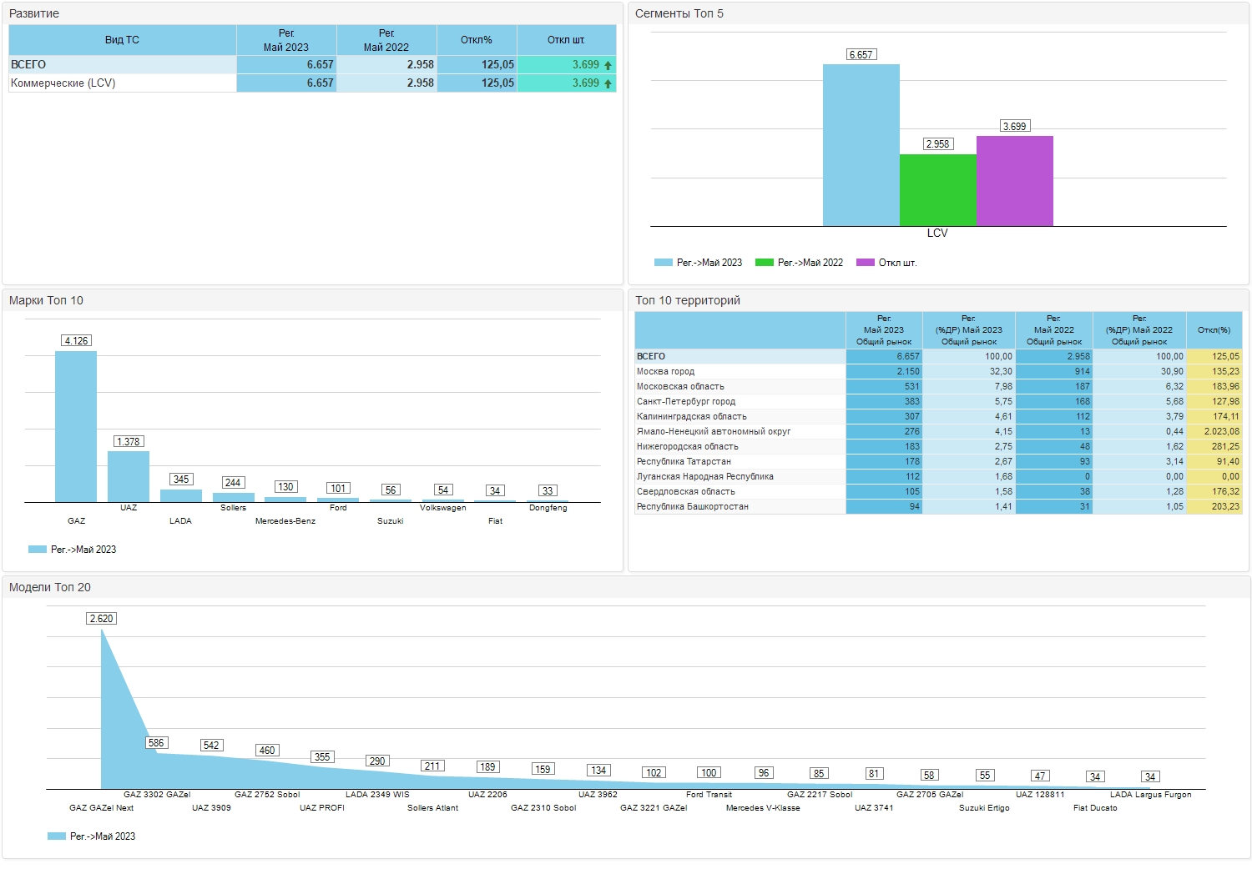Click the blue Рег.->Май 2023 legend swatch in Сегменты Топ 5
Screen dimensions: 1252x884
[664, 263]
